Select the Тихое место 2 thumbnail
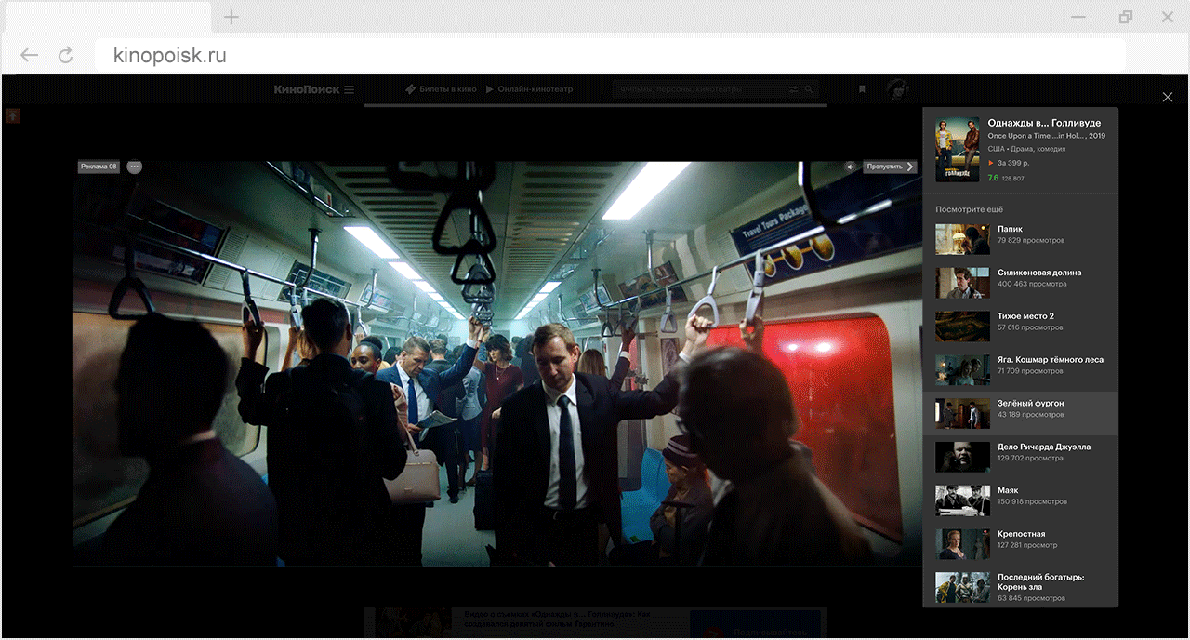The width and height of the screenshot is (1190, 640). click(x=963, y=327)
